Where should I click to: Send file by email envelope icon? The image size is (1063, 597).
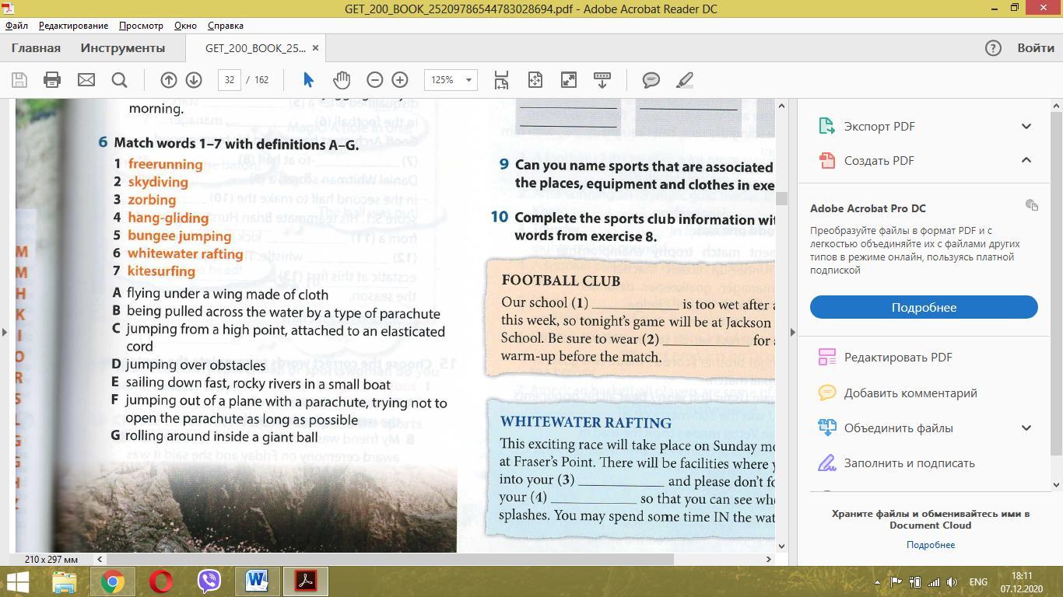pos(86,80)
